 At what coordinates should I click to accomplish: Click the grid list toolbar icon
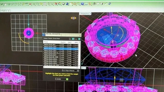point(45,4)
